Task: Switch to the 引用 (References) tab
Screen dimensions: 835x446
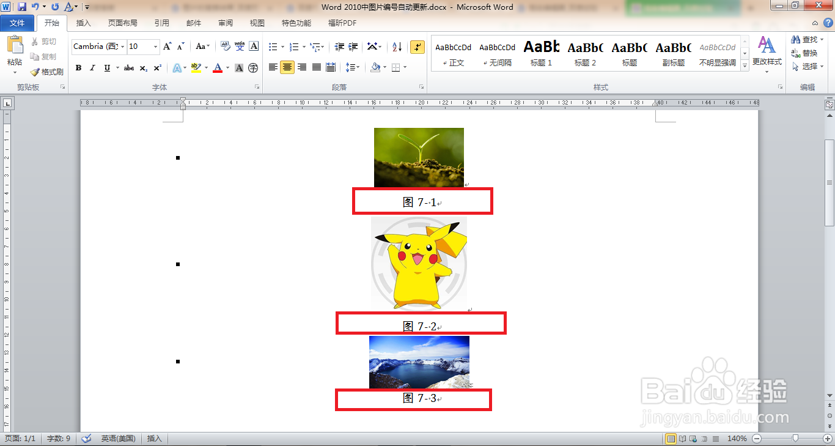Action: 162,23
